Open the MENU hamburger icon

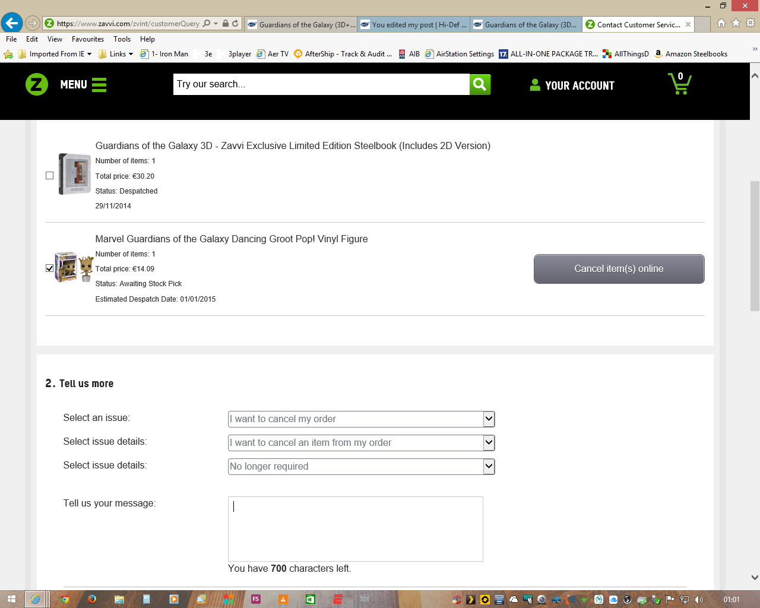[x=99, y=85]
